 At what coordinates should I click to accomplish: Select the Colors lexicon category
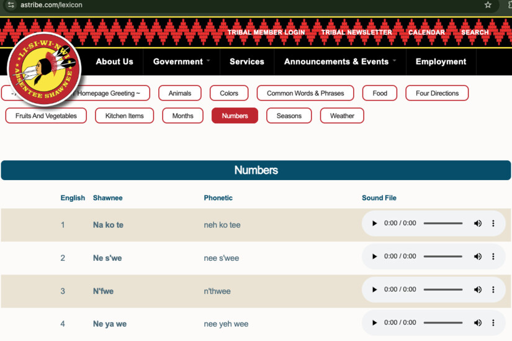pos(229,93)
